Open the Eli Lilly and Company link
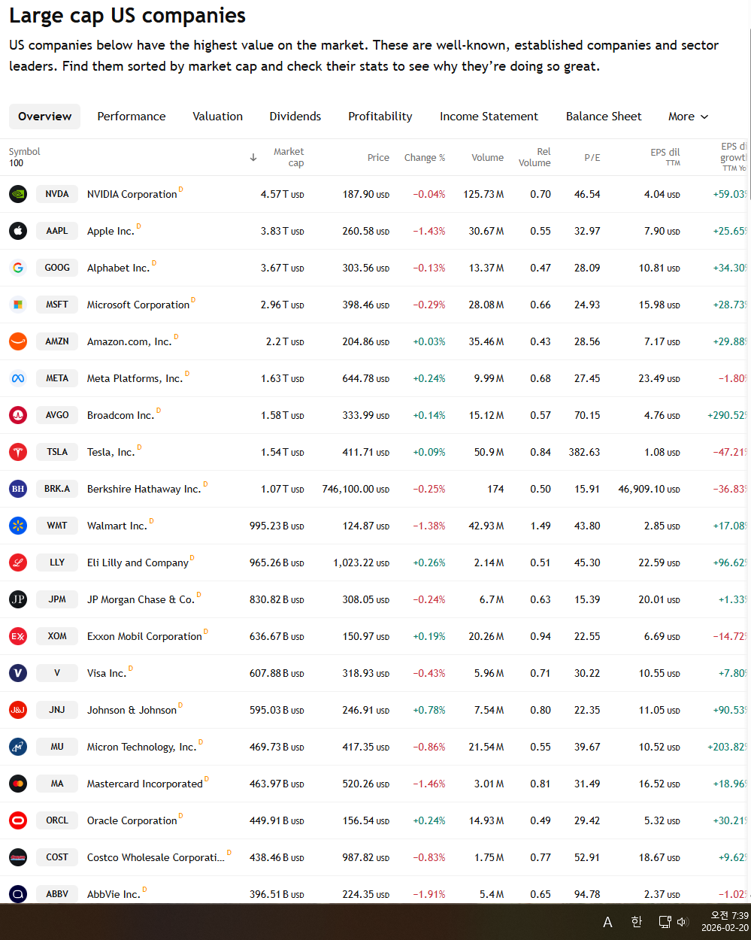The width and height of the screenshot is (751, 940). tap(138, 562)
